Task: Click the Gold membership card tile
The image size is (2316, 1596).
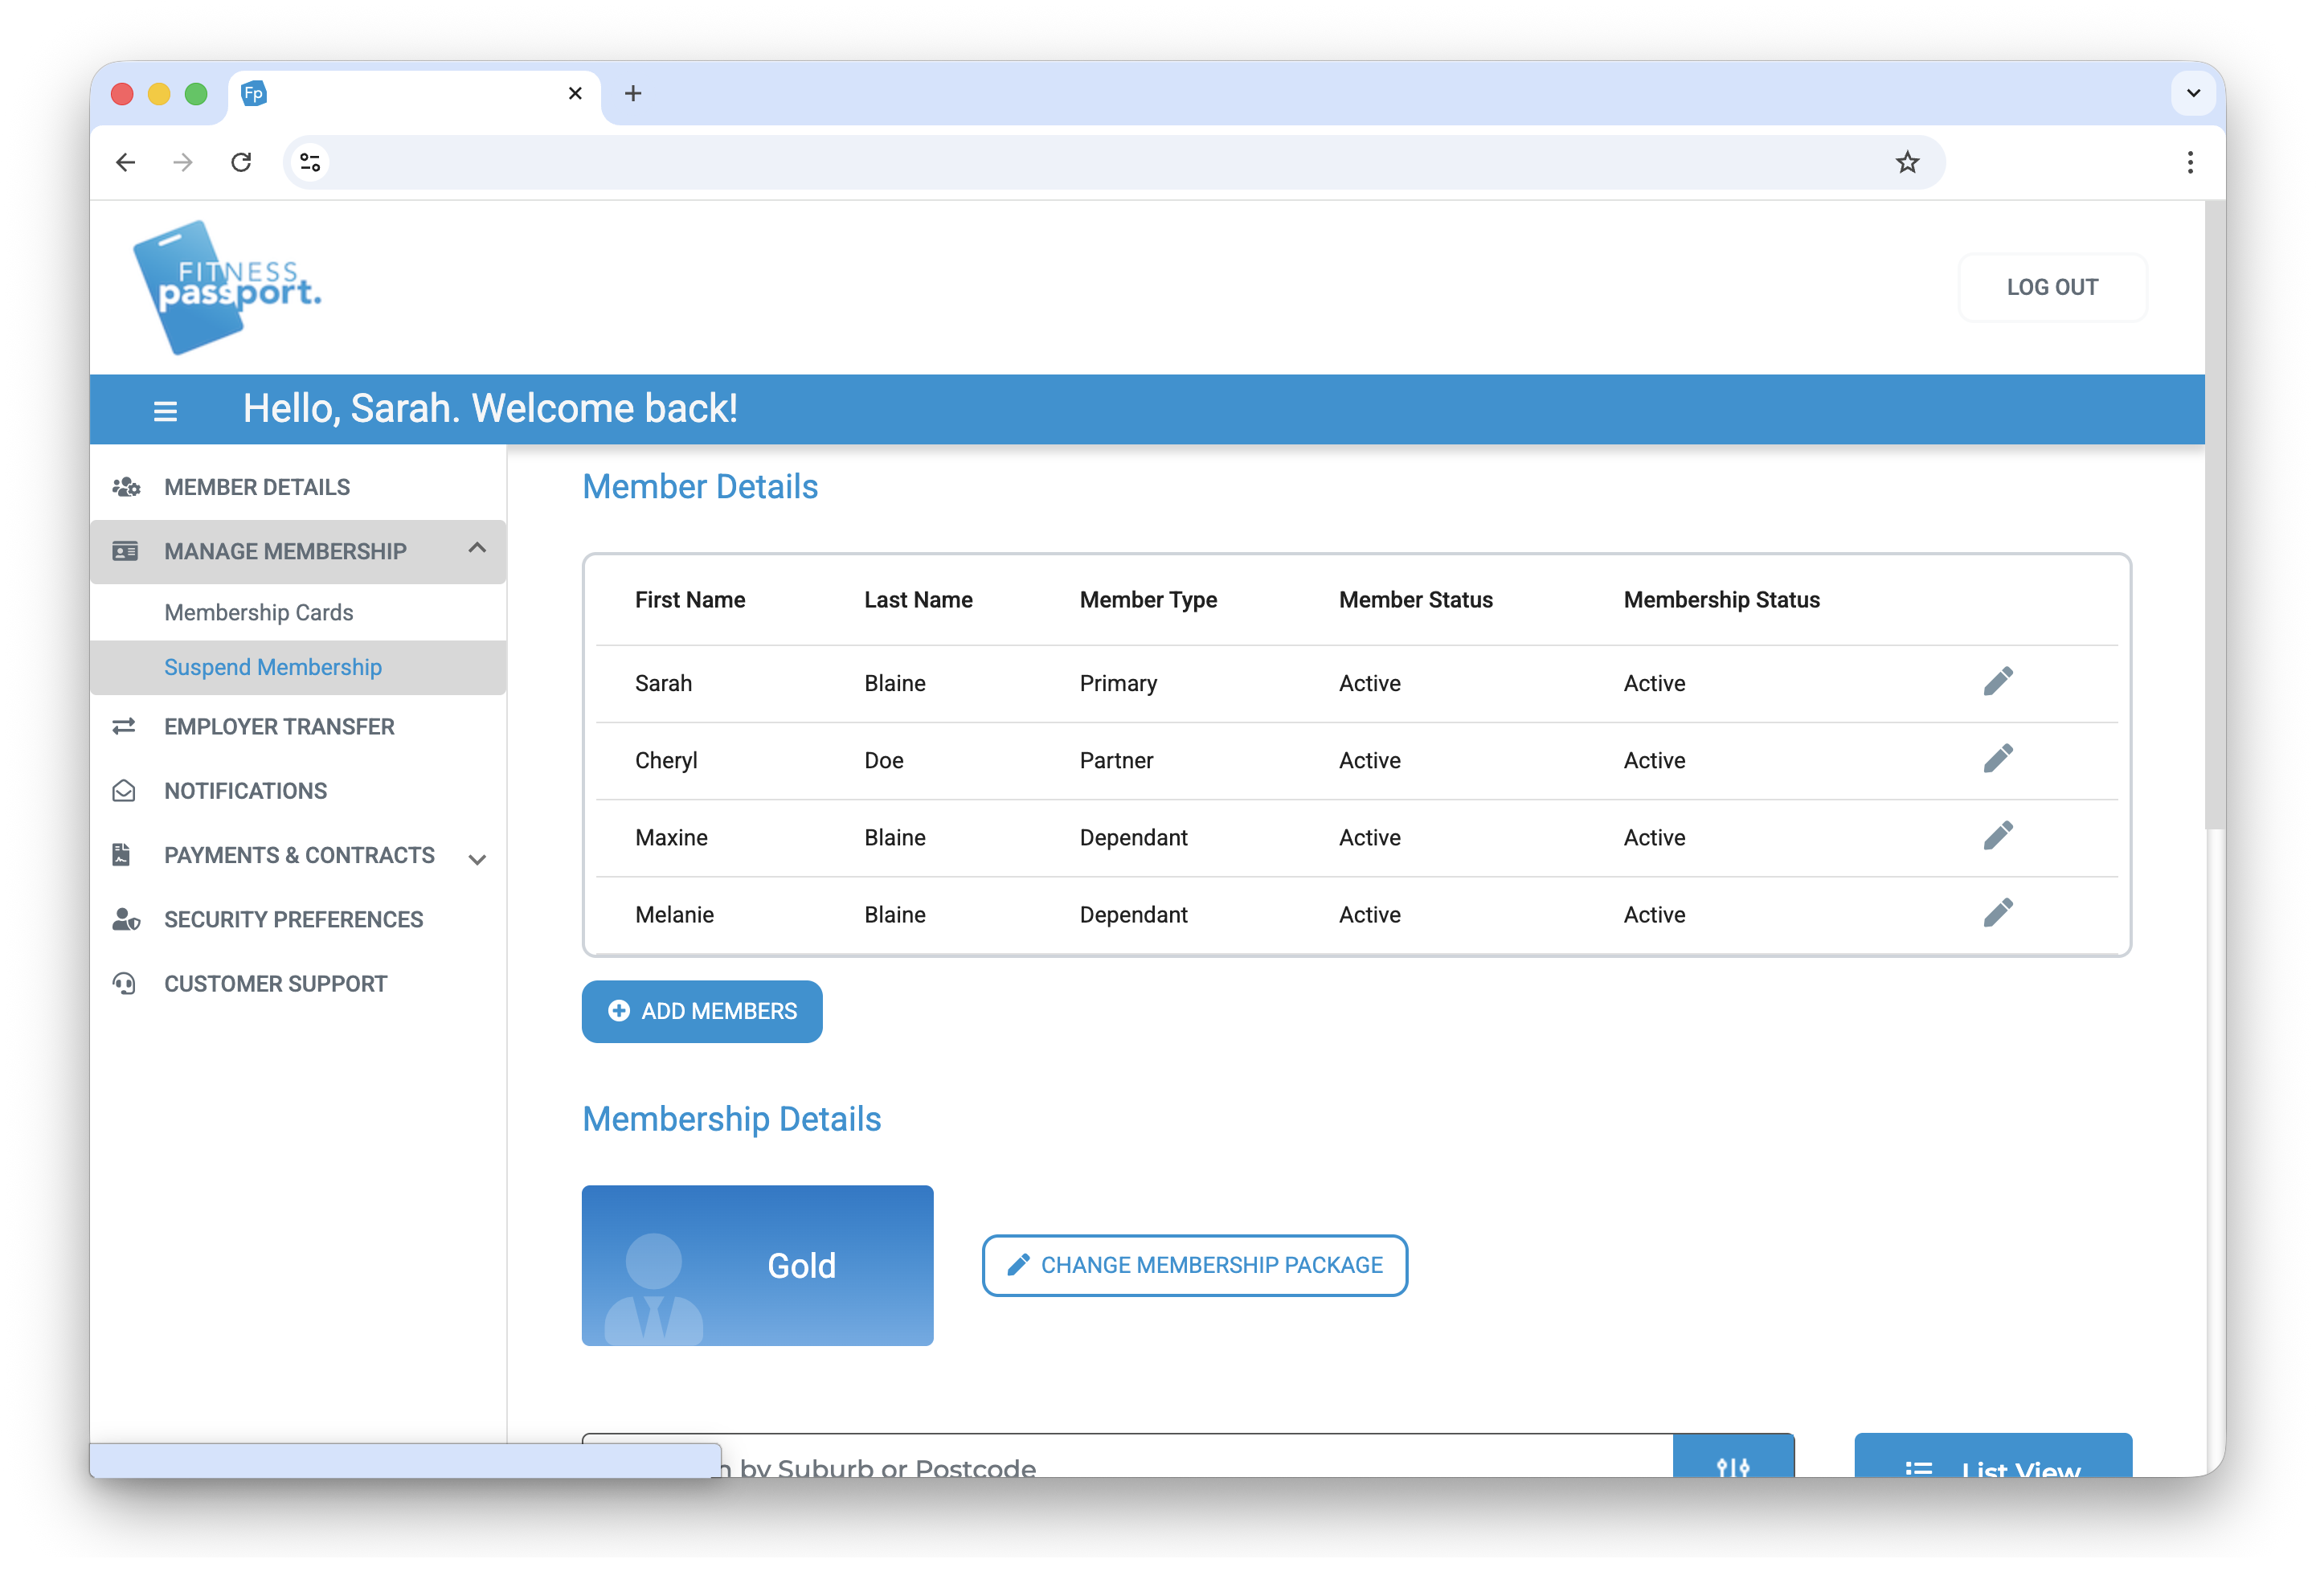Action: [x=757, y=1265]
